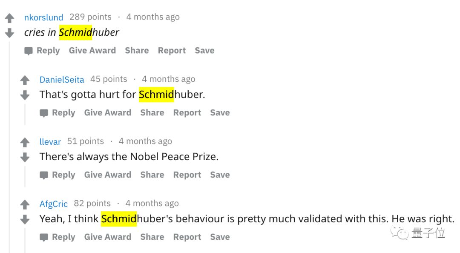Open AfgCric's user profile
This screenshot has width=460, height=253.
tap(54, 204)
